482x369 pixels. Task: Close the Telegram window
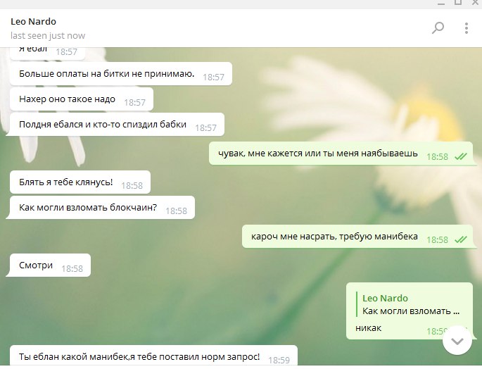(475, 2)
